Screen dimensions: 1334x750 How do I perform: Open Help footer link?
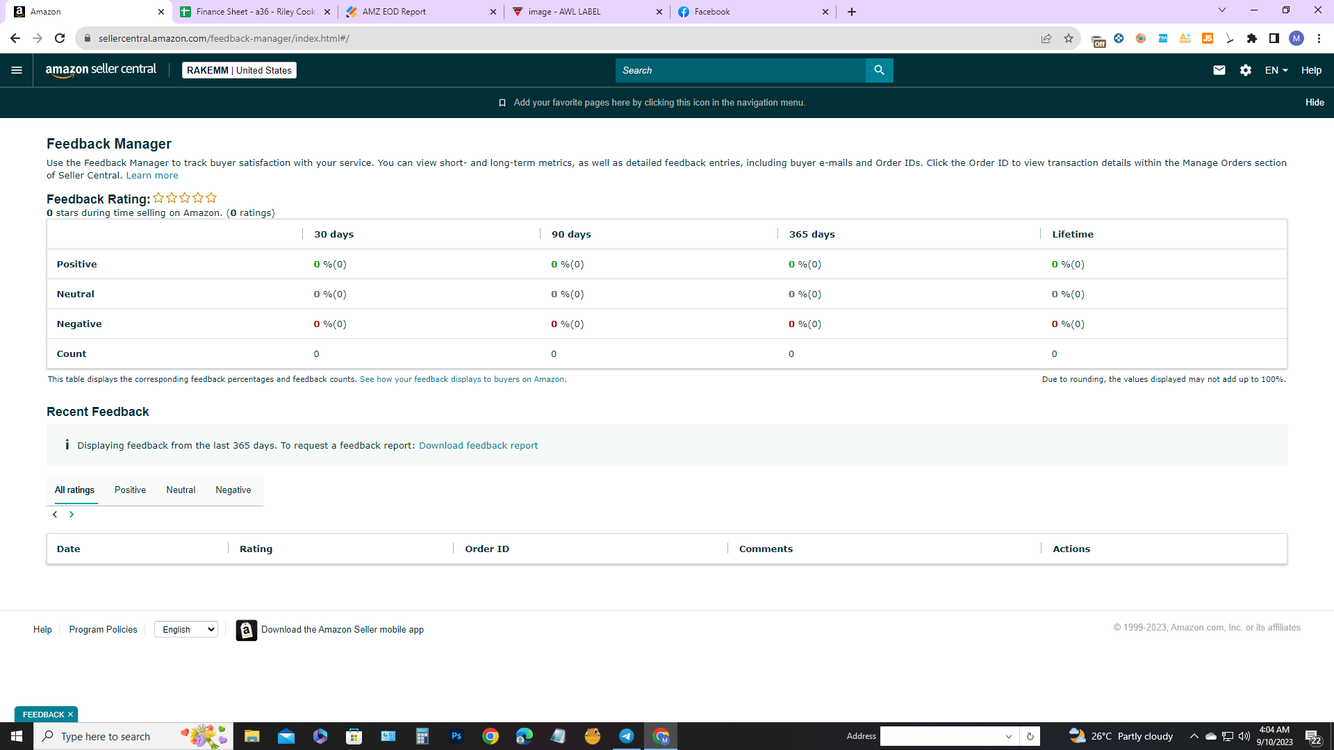pyautogui.click(x=42, y=630)
